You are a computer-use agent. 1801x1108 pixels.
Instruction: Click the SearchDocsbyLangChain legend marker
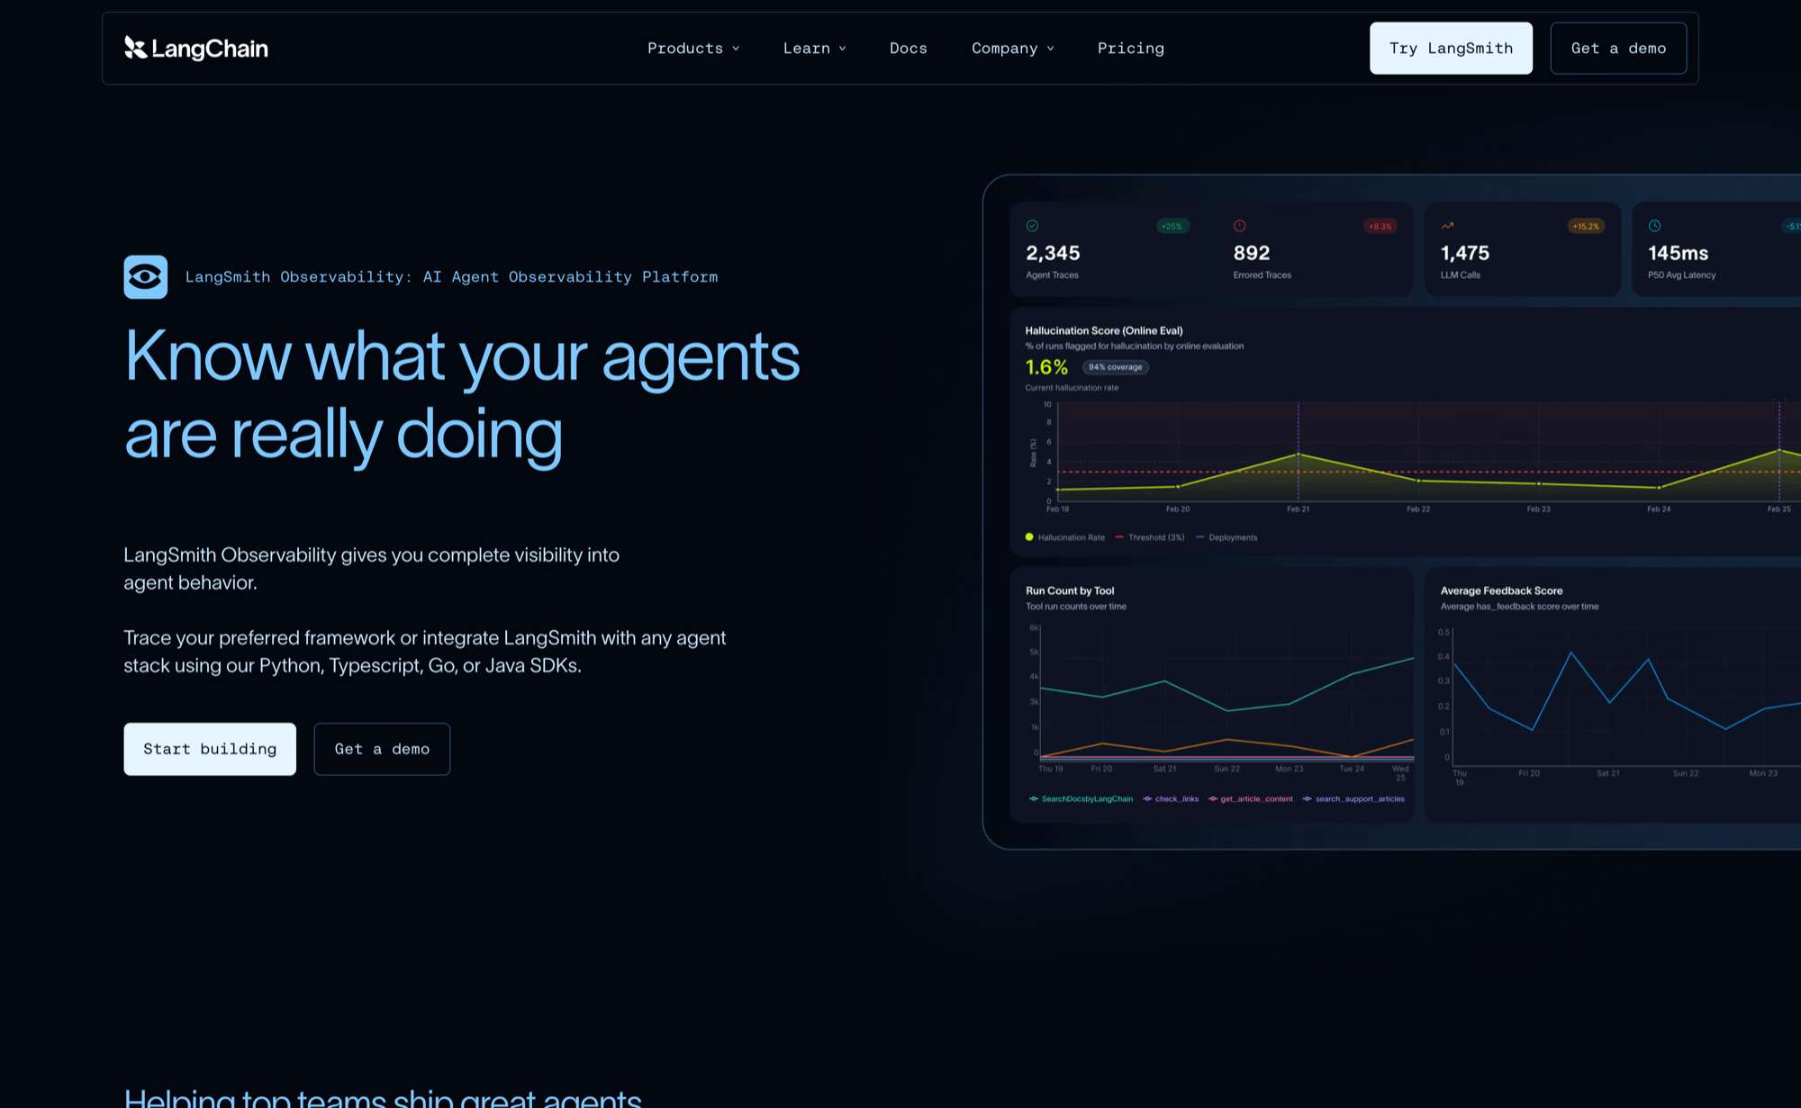[x=1034, y=799]
